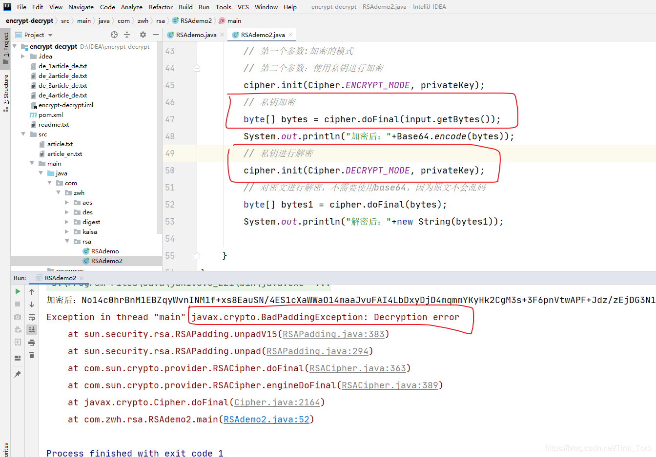The height and width of the screenshot is (457, 656).
Task: Open RSAdemo2.java:52 stack trace link
Action: coord(266,419)
